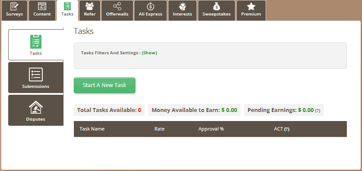Click the green Tasks clipboard tab icon
The image size is (362, 171).
point(67,6)
